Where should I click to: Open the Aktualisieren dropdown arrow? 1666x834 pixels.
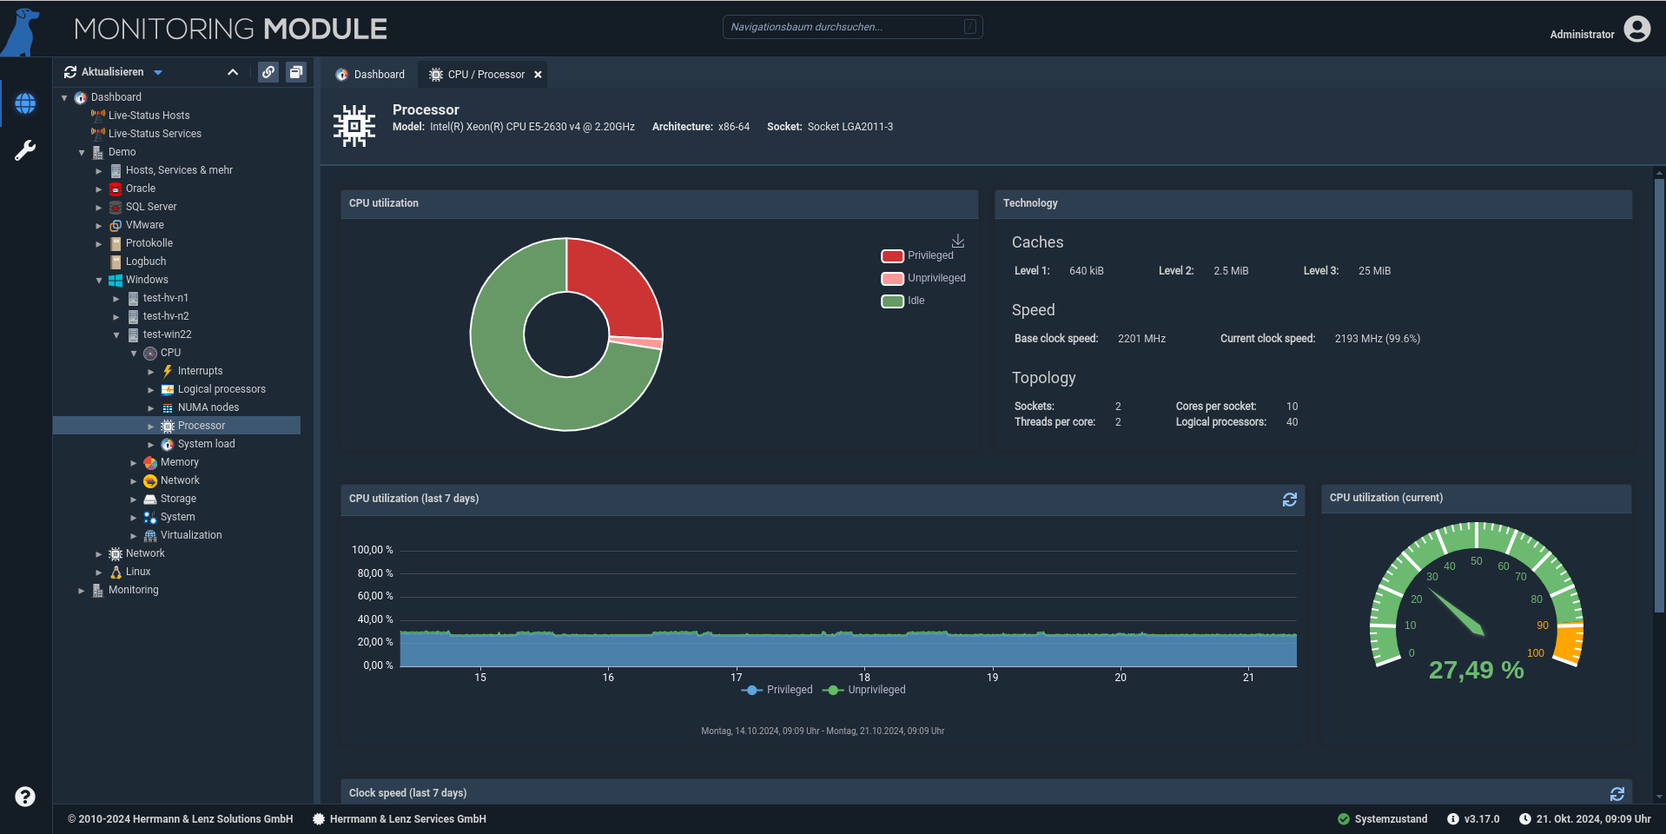[158, 72]
